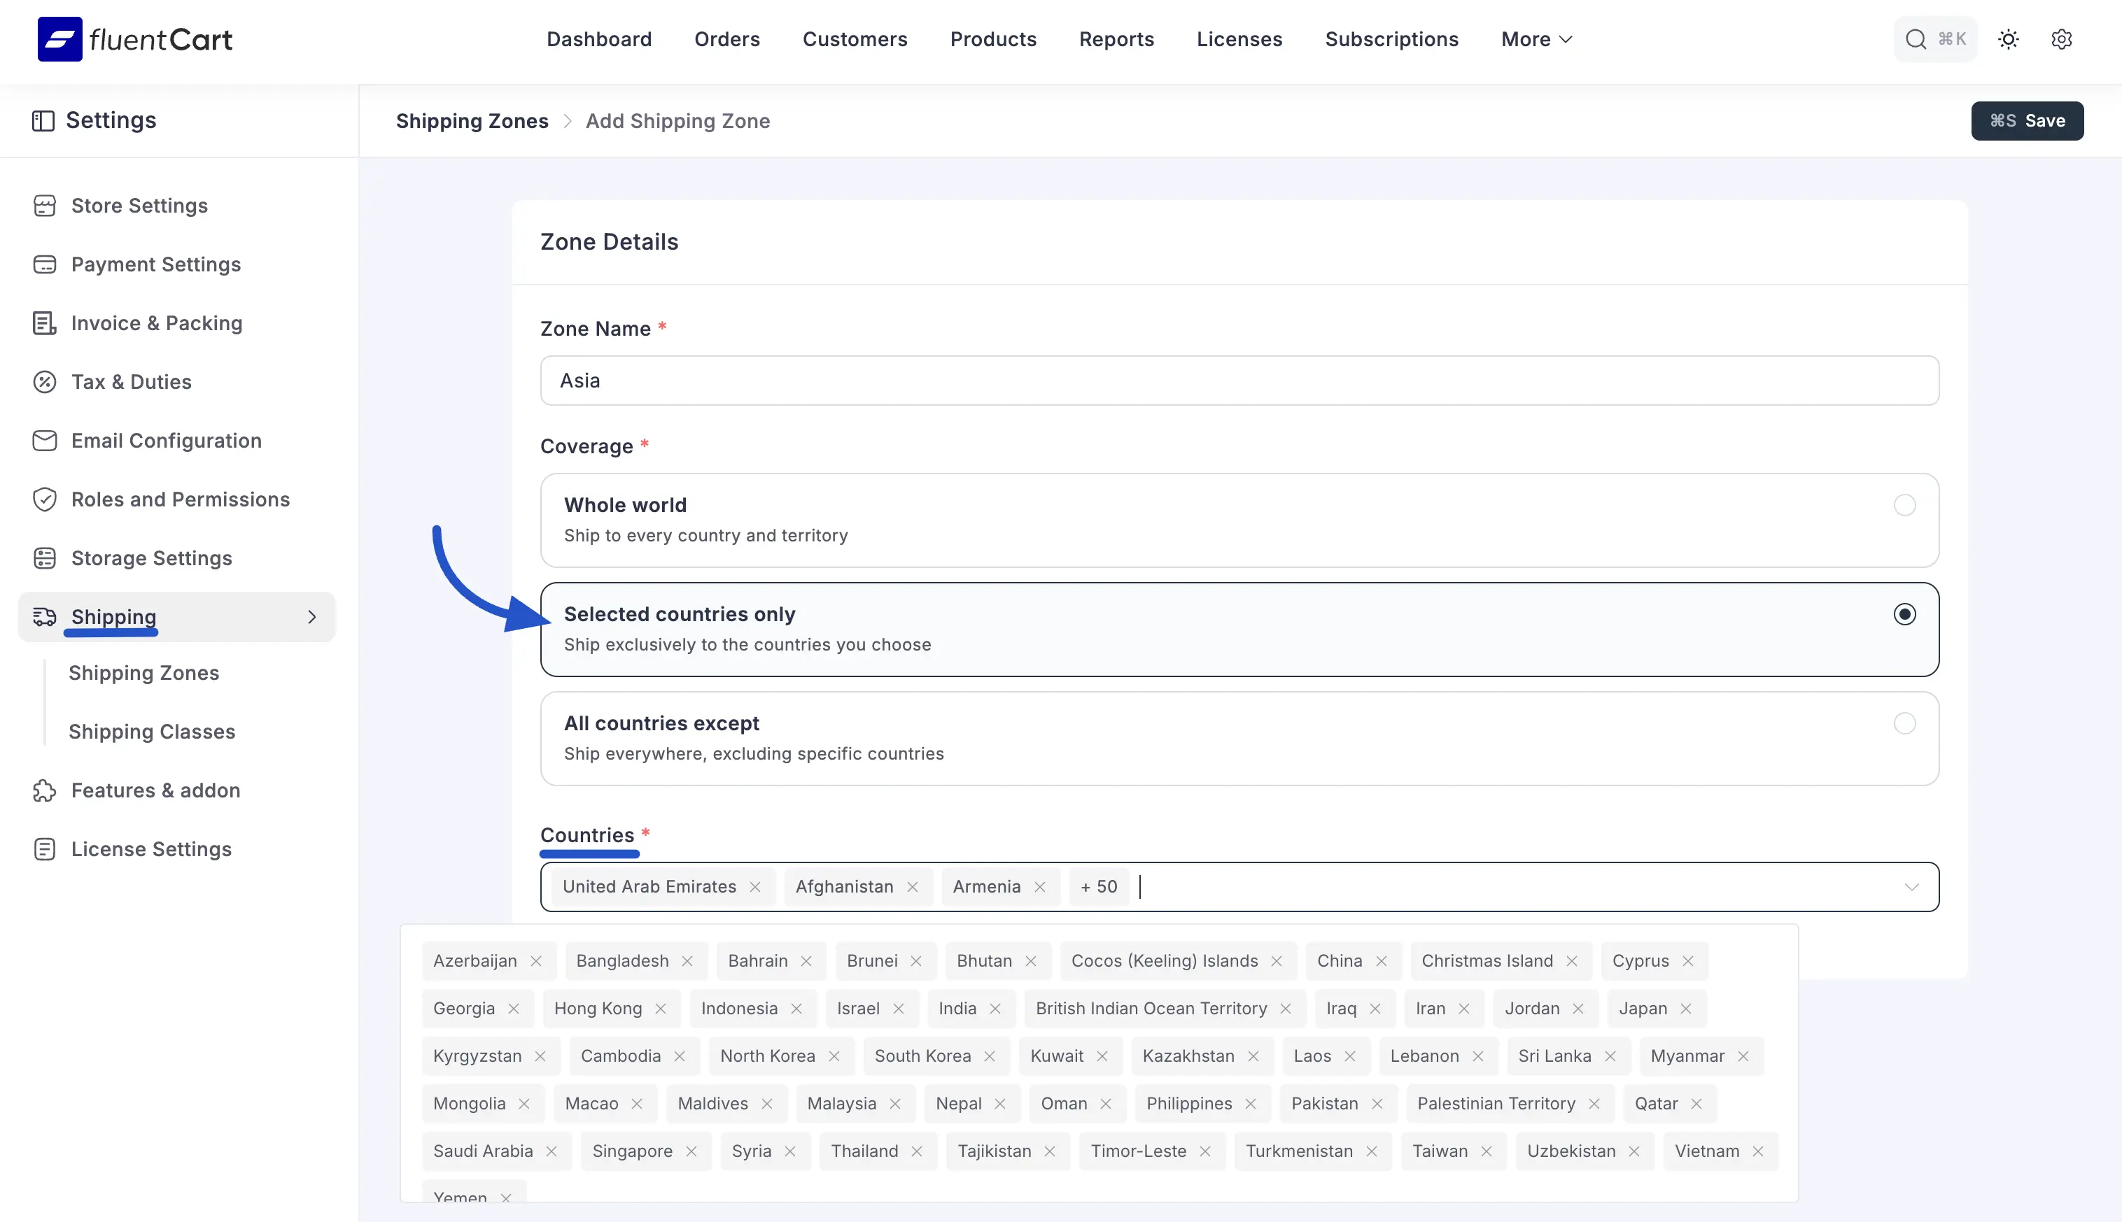Remove Singapore from selected countries
The width and height of the screenshot is (2122, 1222).
(691, 1151)
